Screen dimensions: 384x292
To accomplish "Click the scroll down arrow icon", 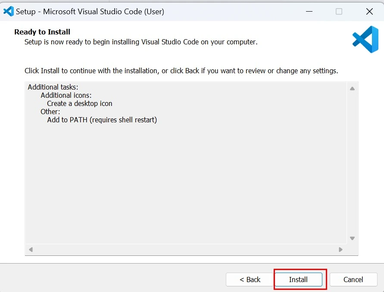I will point(352,238).
